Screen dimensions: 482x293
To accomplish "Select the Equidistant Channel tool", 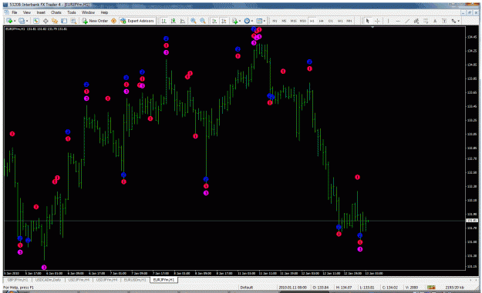I will pos(416,21).
